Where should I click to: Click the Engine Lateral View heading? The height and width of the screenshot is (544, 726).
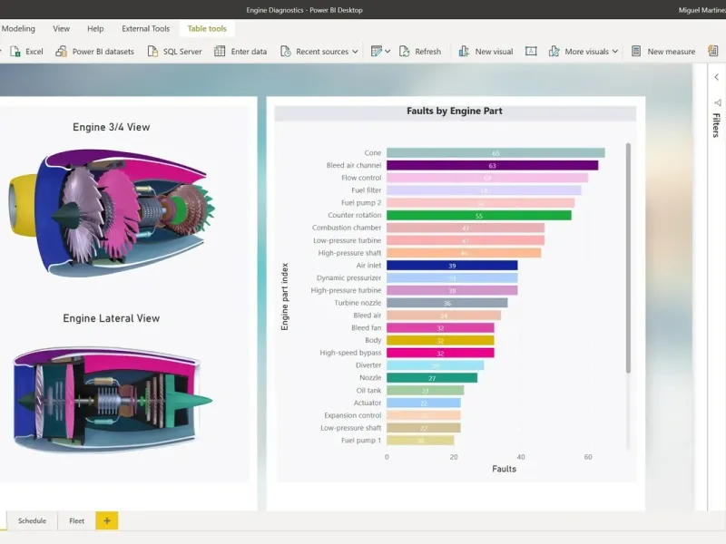(x=111, y=318)
